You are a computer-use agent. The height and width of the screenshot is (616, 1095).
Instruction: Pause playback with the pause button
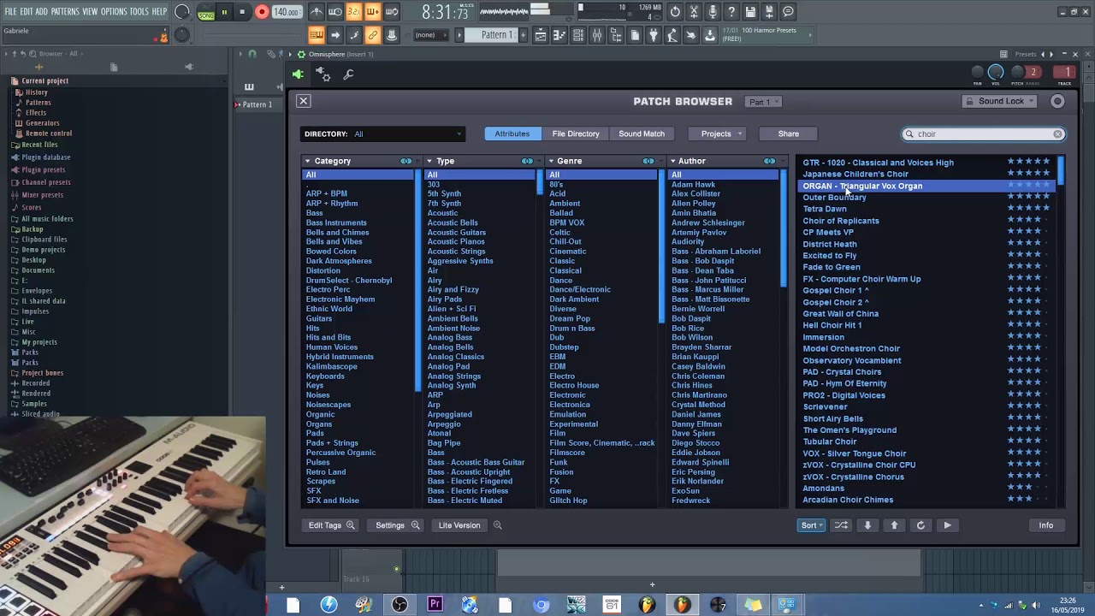224,12
